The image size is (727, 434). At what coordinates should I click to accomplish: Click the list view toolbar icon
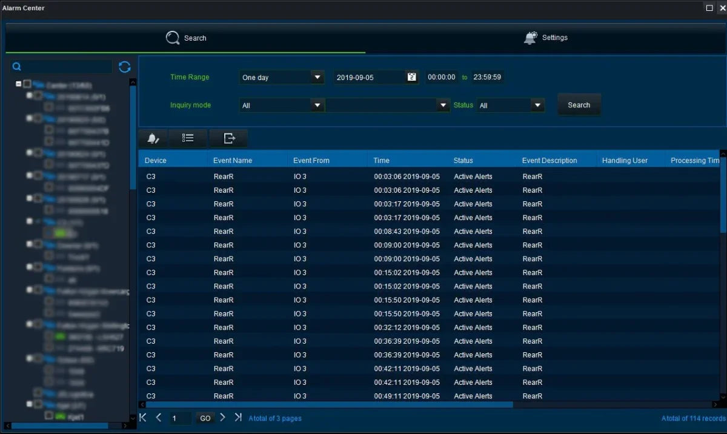pos(188,139)
